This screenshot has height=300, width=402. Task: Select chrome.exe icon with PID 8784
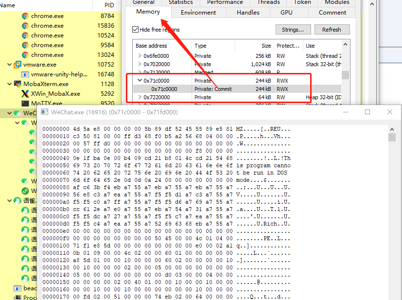[25, 16]
